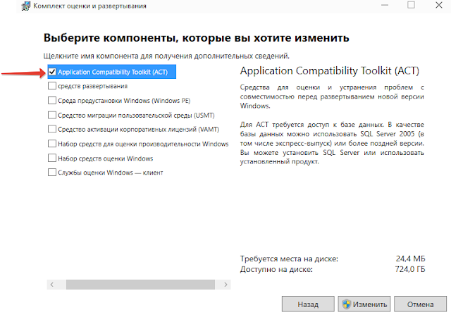The image size is (451, 317).
Task: Click the Назад button
Action: tap(308, 304)
